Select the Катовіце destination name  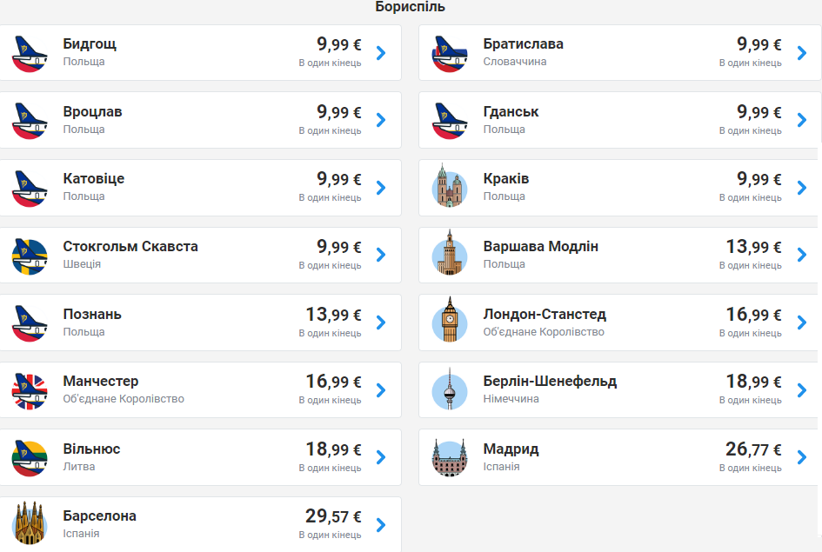pos(94,179)
